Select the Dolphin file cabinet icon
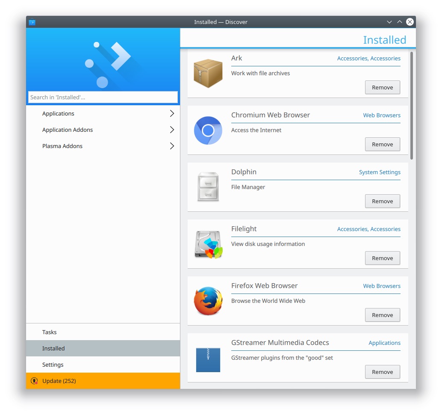 point(208,187)
